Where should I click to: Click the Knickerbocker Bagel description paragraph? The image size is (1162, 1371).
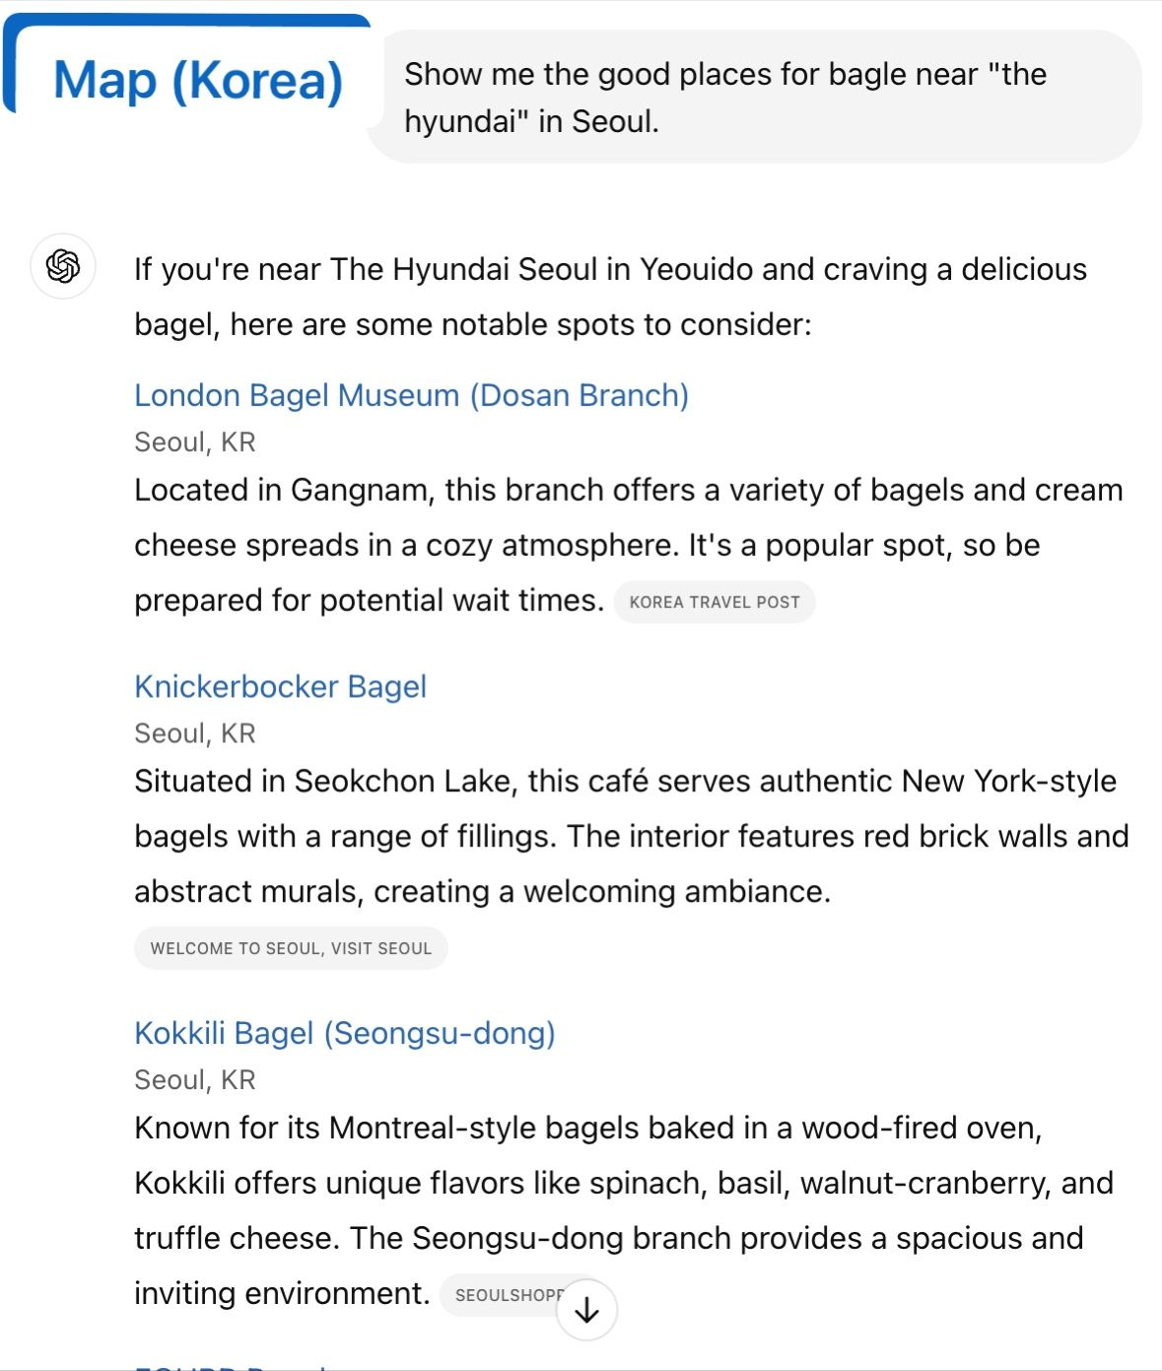(631, 836)
